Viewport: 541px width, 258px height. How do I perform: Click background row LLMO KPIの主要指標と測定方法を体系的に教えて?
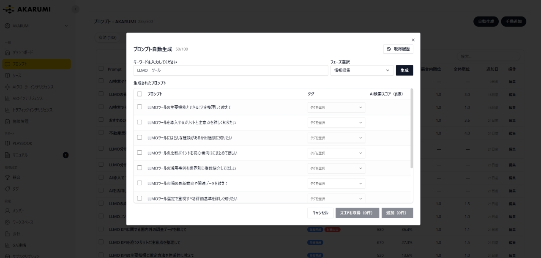pyautogui.click(x=152, y=255)
